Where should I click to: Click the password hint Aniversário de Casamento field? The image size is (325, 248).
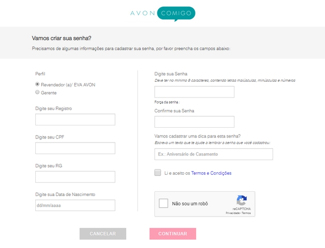(214, 154)
